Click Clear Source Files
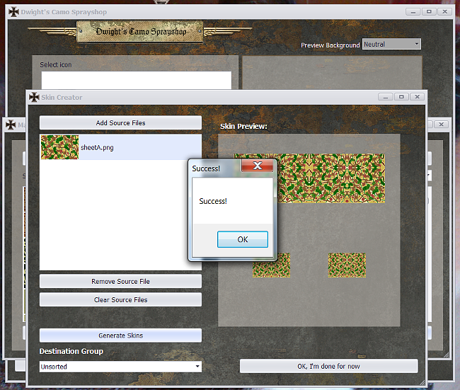This screenshot has width=460, height=390. point(120,299)
